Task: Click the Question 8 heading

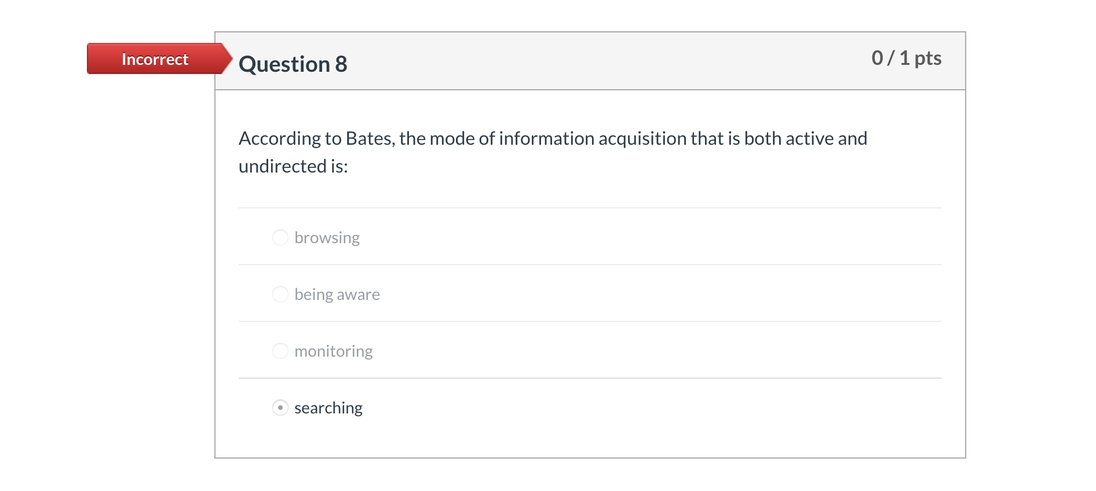Action: [293, 64]
